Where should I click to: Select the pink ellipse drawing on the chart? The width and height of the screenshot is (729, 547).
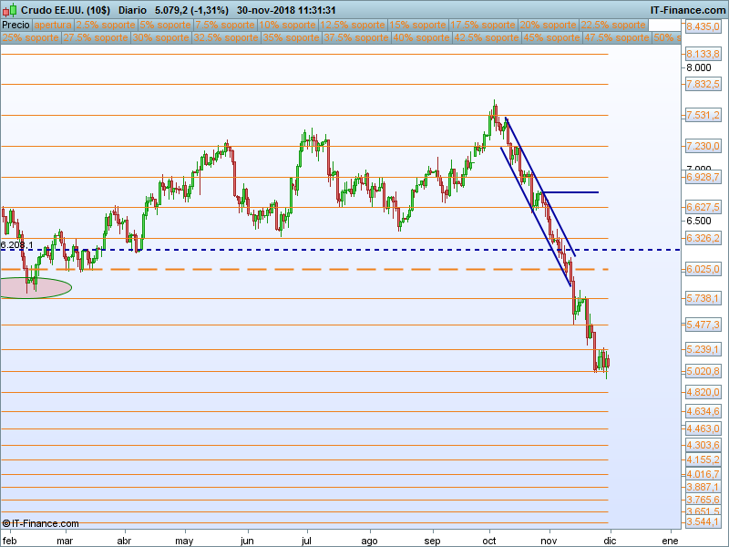coord(35,287)
